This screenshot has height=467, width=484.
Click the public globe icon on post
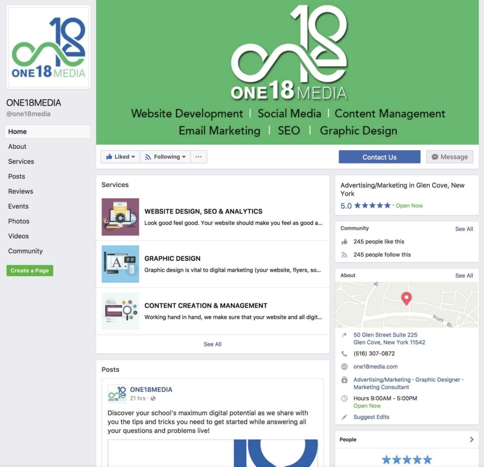[153, 398]
